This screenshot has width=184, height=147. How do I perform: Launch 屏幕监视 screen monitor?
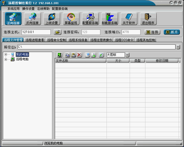coord(71,19)
